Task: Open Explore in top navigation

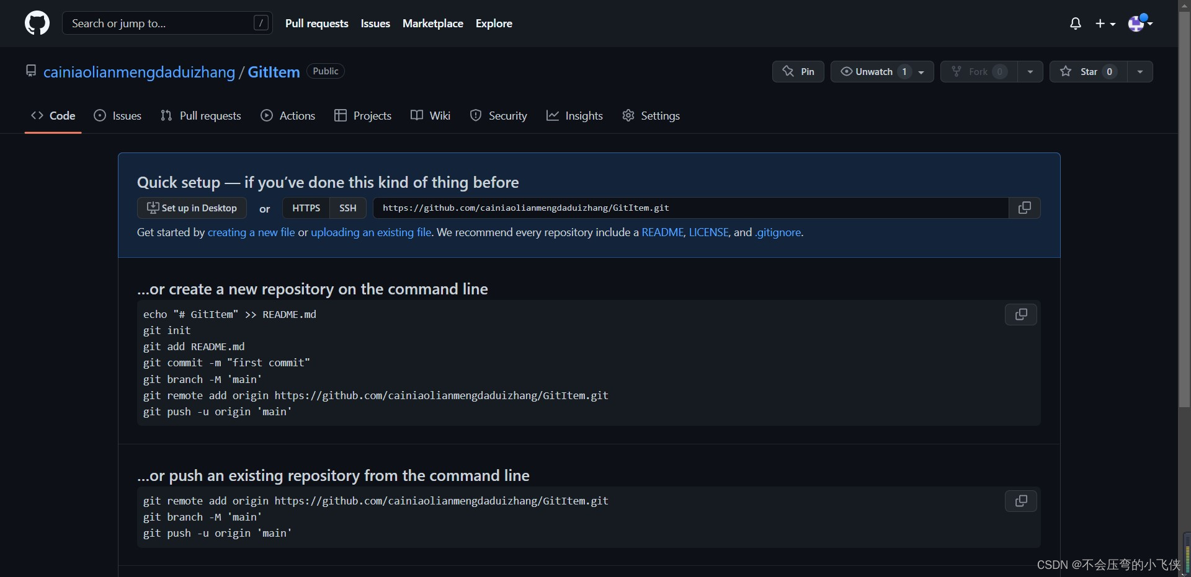Action: (x=494, y=24)
